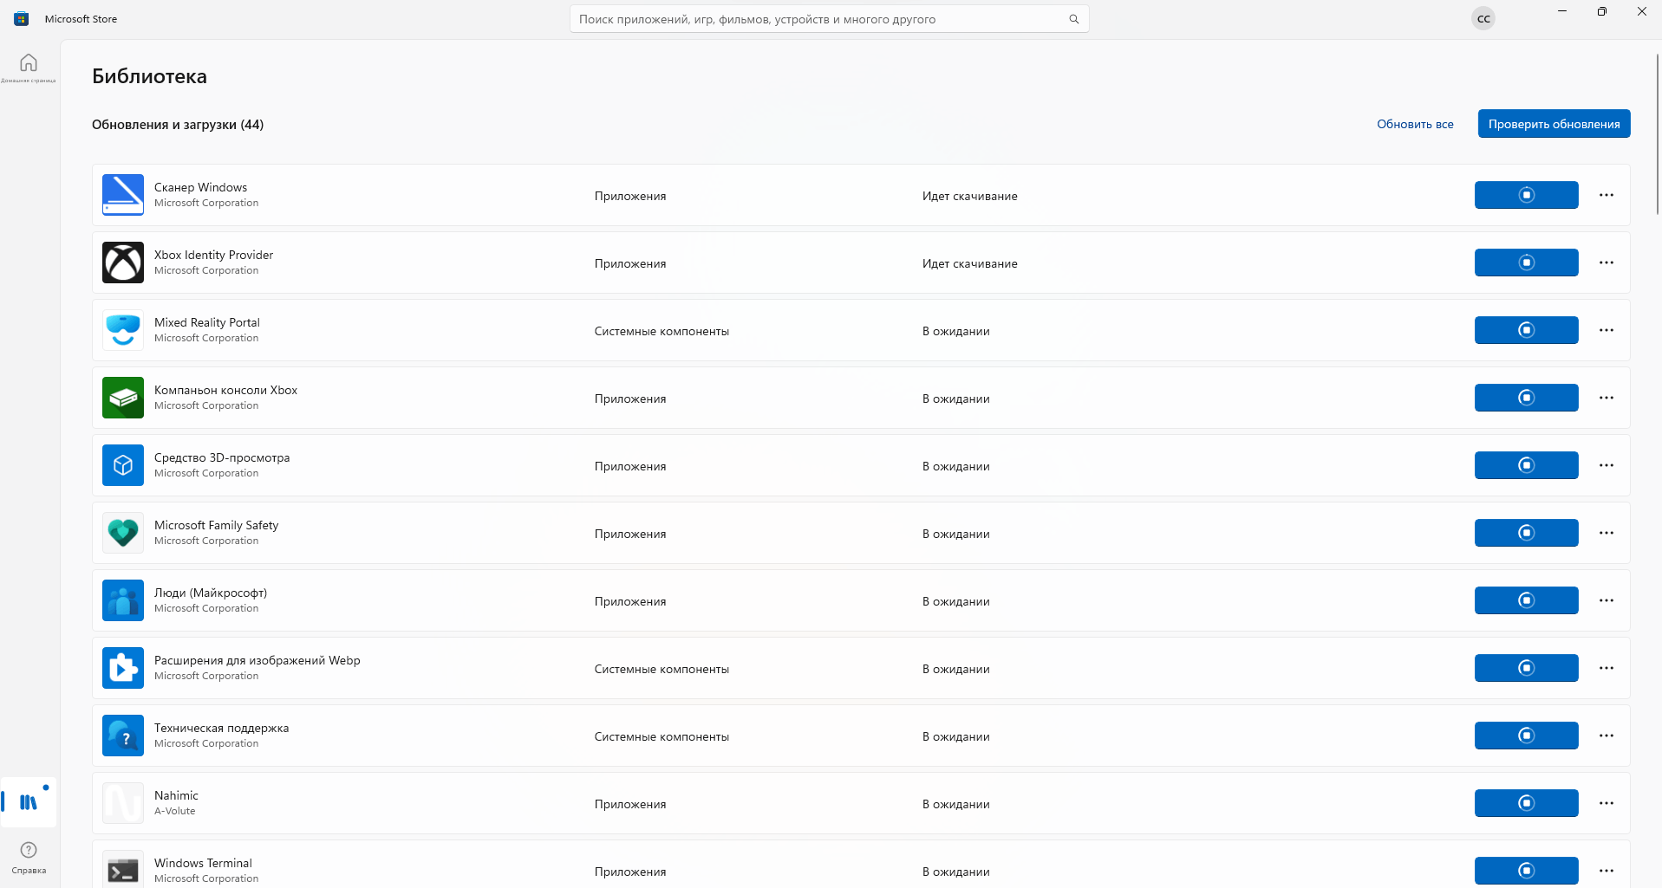The height and width of the screenshot is (888, 1662).
Task: Select the Сканер Windows title text
Action: click(x=200, y=187)
